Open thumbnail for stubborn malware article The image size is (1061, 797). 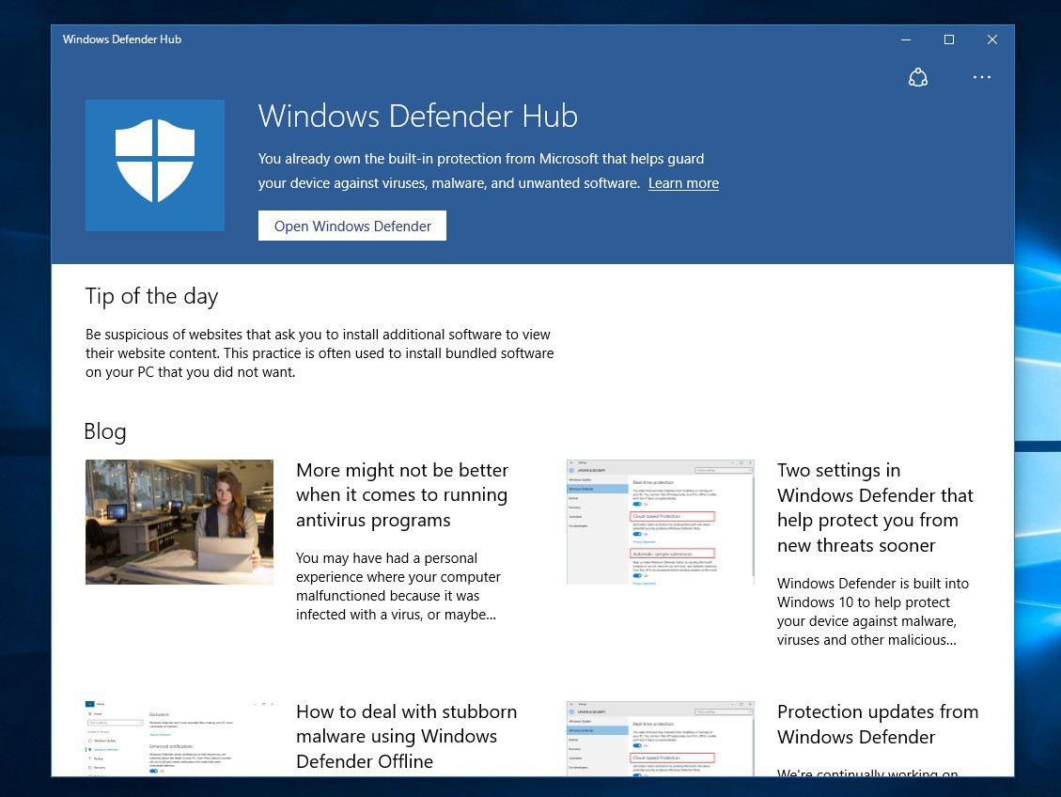tap(179, 738)
